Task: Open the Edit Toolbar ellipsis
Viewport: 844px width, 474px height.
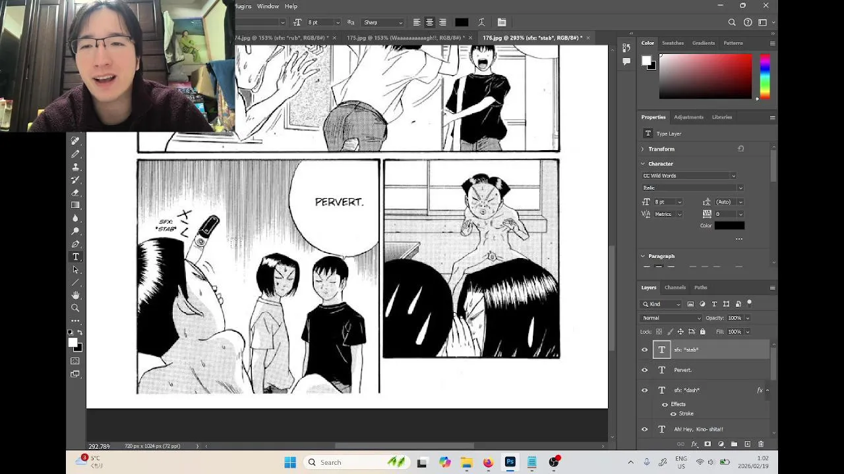Action: tap(75, 321)
